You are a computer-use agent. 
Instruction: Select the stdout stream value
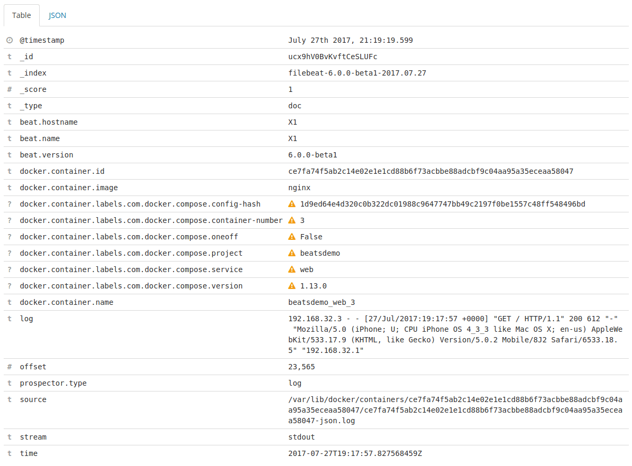tap(300, 437)
